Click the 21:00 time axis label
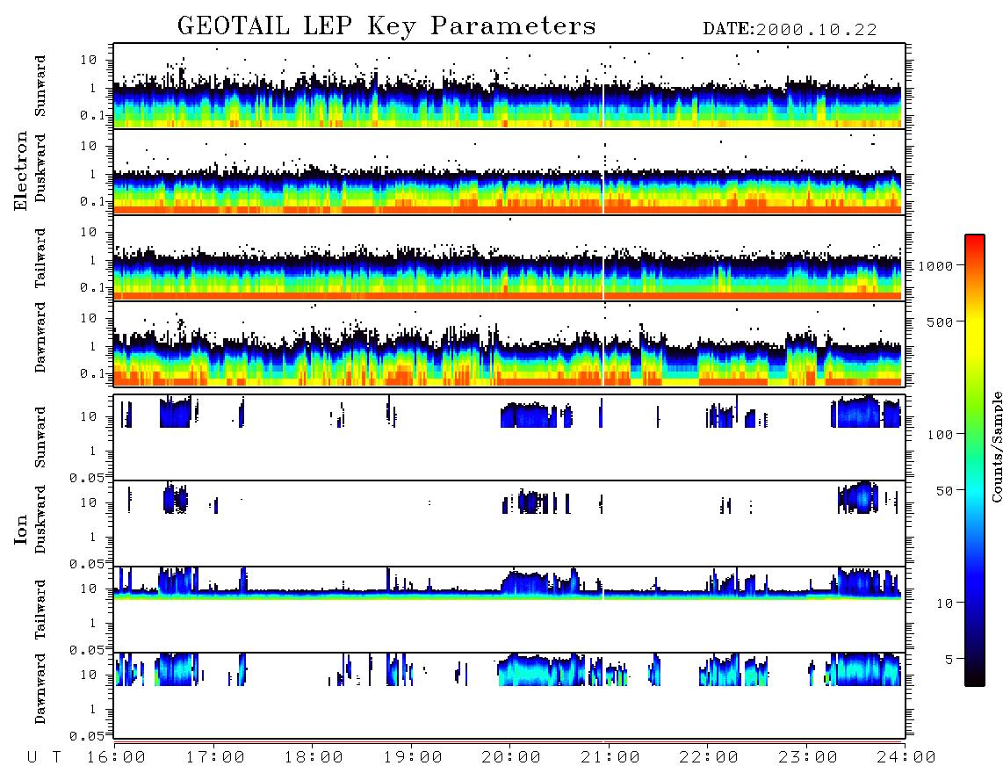The image size is (1003, 773). point(610,757)
